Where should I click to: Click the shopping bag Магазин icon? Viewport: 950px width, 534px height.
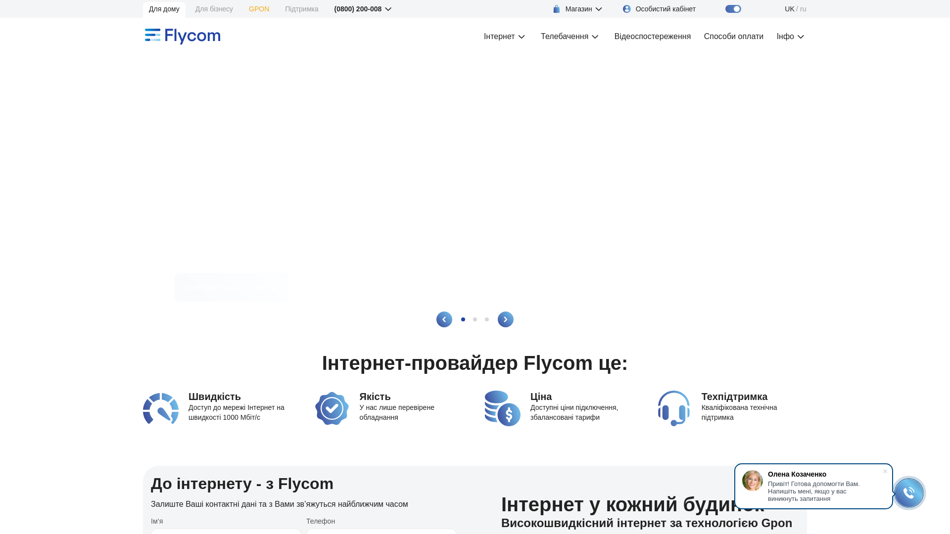click(557, 9)
